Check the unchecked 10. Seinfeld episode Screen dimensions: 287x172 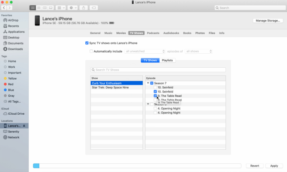point(155,87)
